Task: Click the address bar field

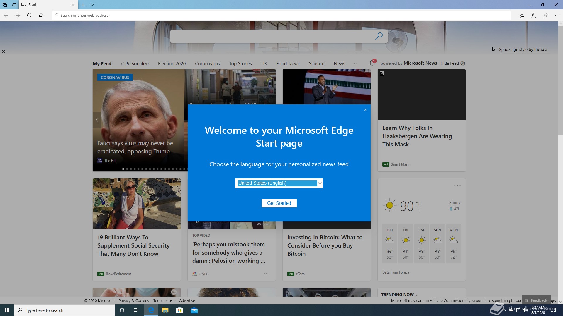Action: (x=281, y=15)
